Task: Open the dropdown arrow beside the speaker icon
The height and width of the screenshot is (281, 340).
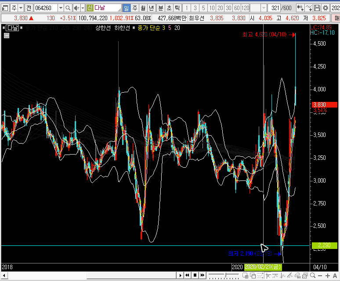Action: 83,8
